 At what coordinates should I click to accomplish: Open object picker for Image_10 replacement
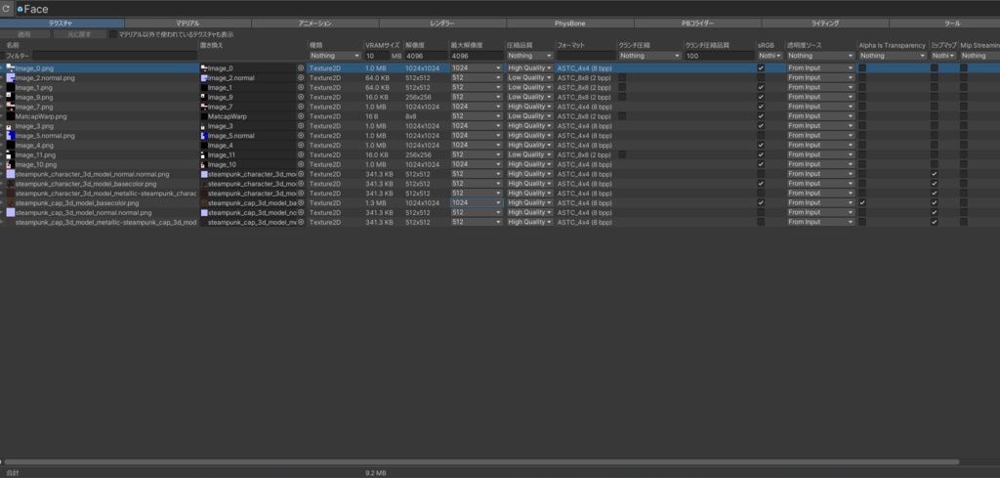click(x=301, y=164)
